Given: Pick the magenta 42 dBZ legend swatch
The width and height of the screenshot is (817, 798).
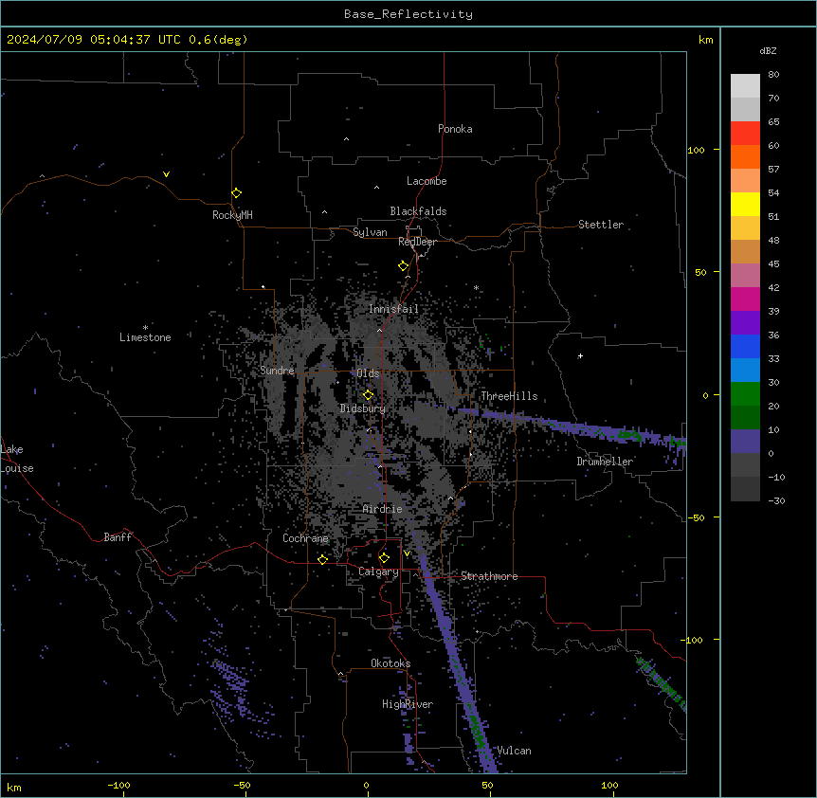Looking at the screenshot, I should tap(745, 299).
